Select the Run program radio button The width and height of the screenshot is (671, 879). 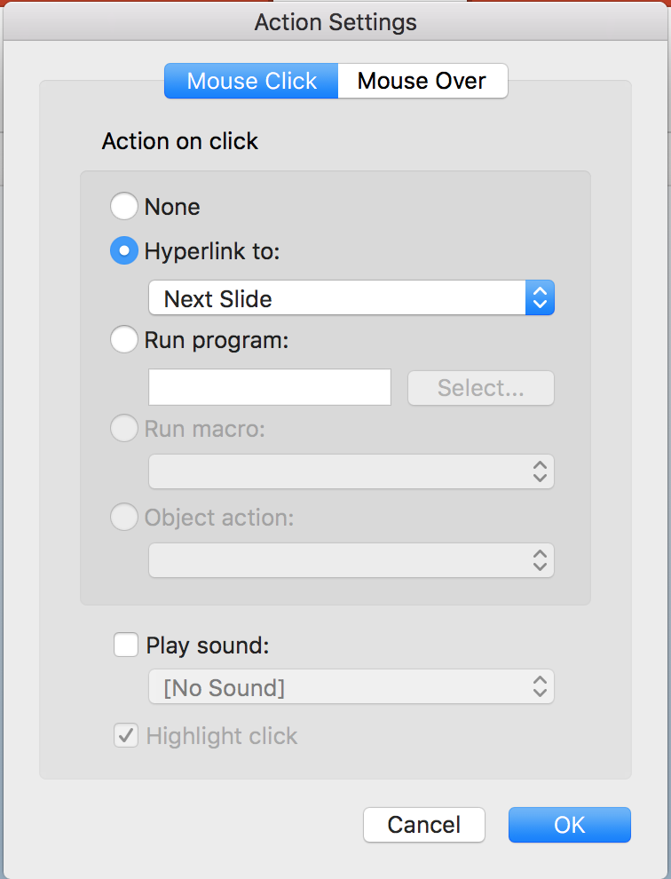[x=124, y=340]
